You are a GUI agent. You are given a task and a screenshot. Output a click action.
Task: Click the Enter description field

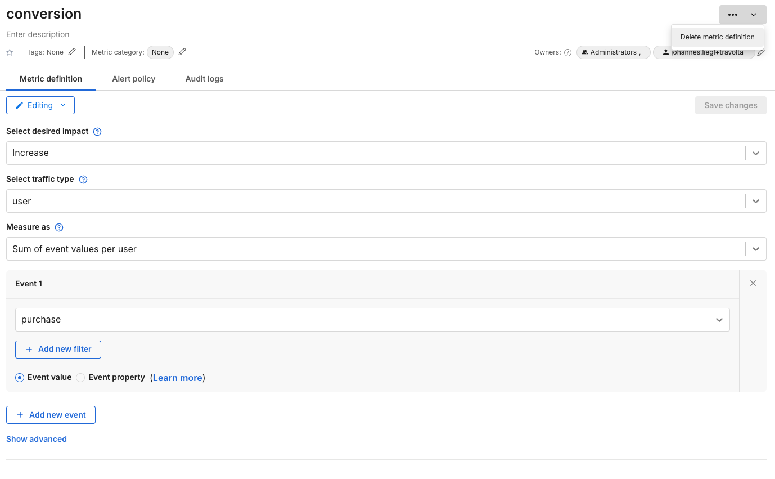click(38, 34)
